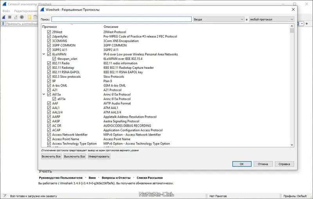Sort by the Описание column header

(111, 27)
